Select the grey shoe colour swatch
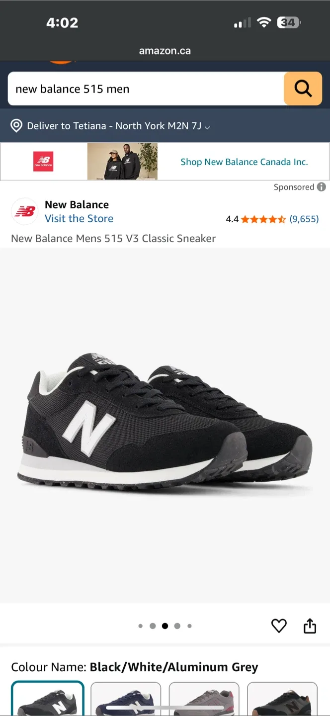The width and height of the screenshot is (330, 716). [204, 699]
